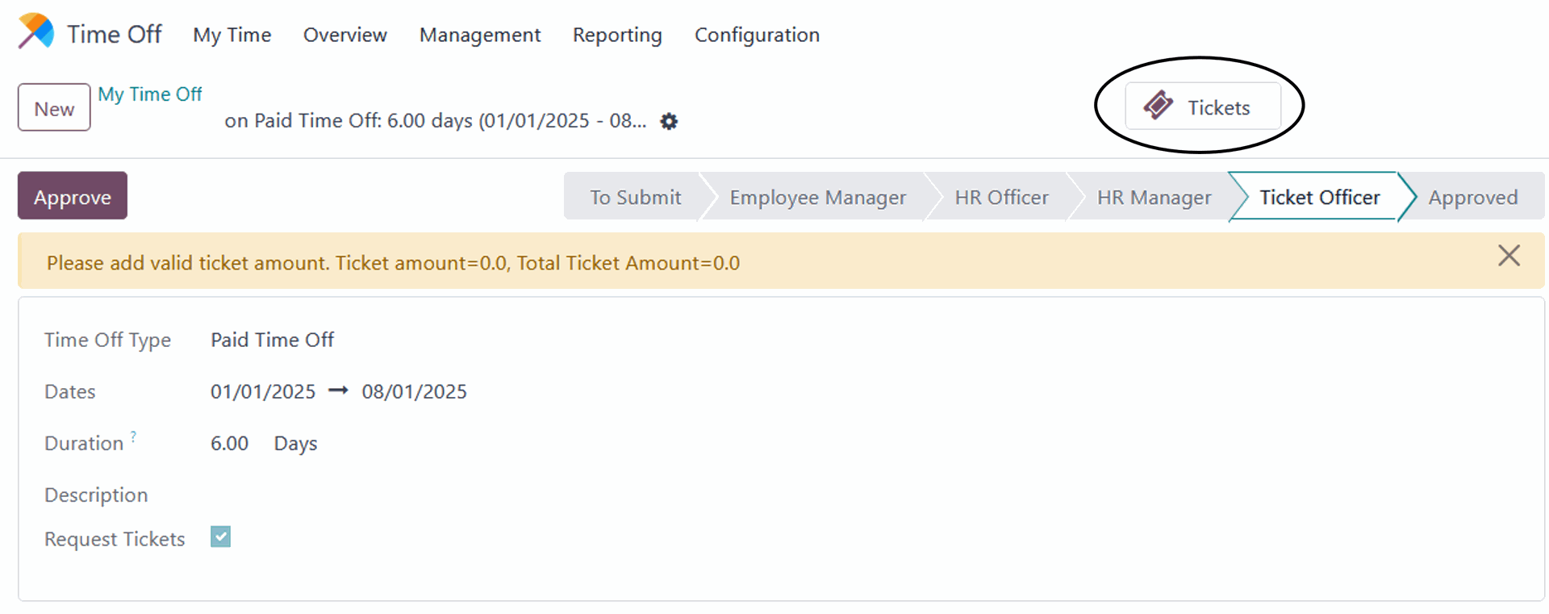
Task: Open the Overview menu
Action: (344, 35)
